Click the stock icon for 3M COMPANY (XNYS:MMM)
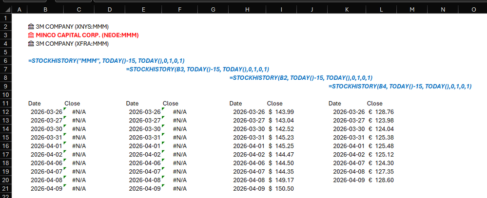Image resolution: width=487 pixels, height=198 pixels. [31, 27]
